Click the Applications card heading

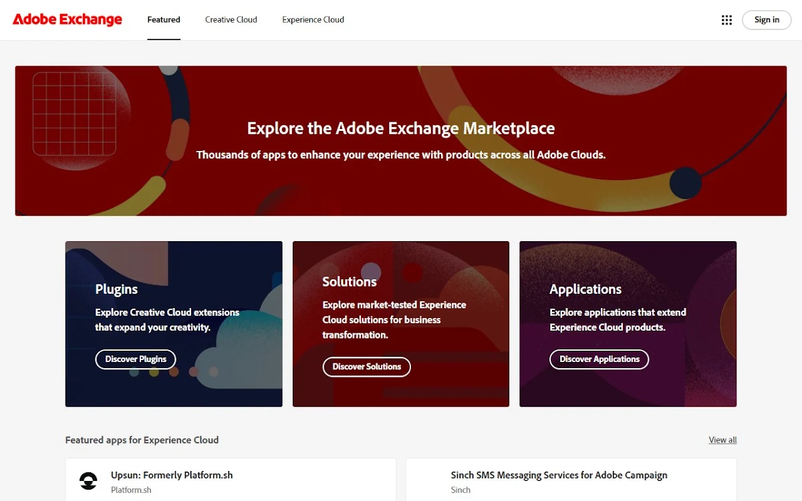[x=585, y=289]
